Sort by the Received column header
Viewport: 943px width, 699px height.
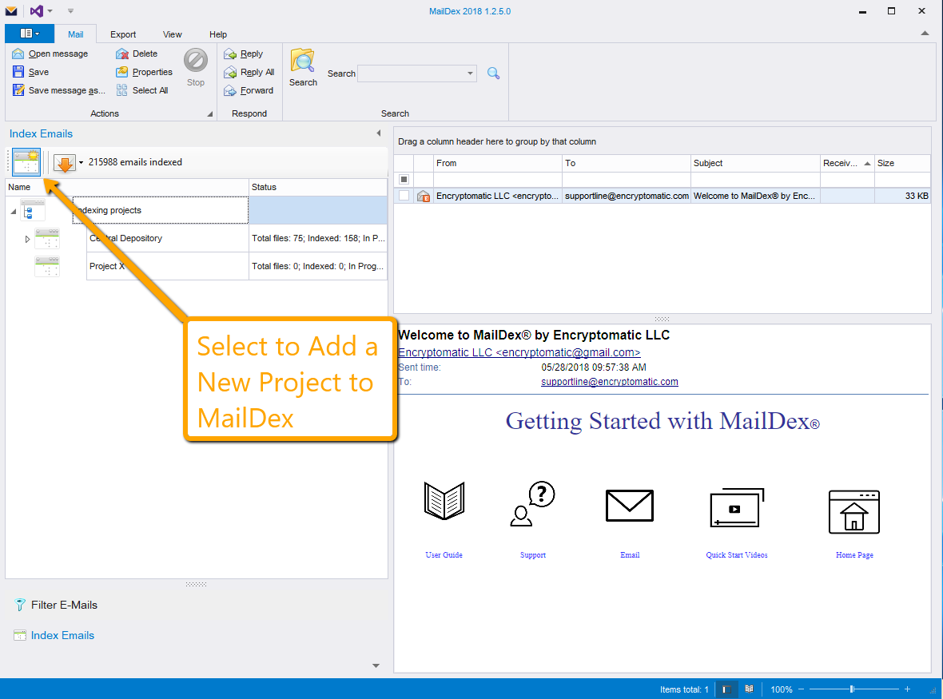click(847, 163)
